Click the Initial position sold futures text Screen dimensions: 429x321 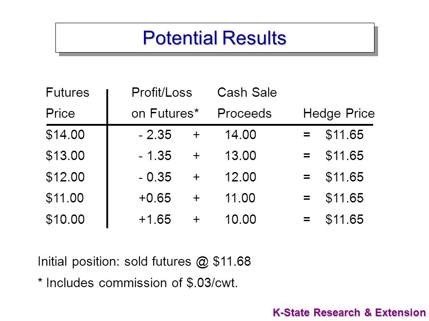[x=144, y=262]
